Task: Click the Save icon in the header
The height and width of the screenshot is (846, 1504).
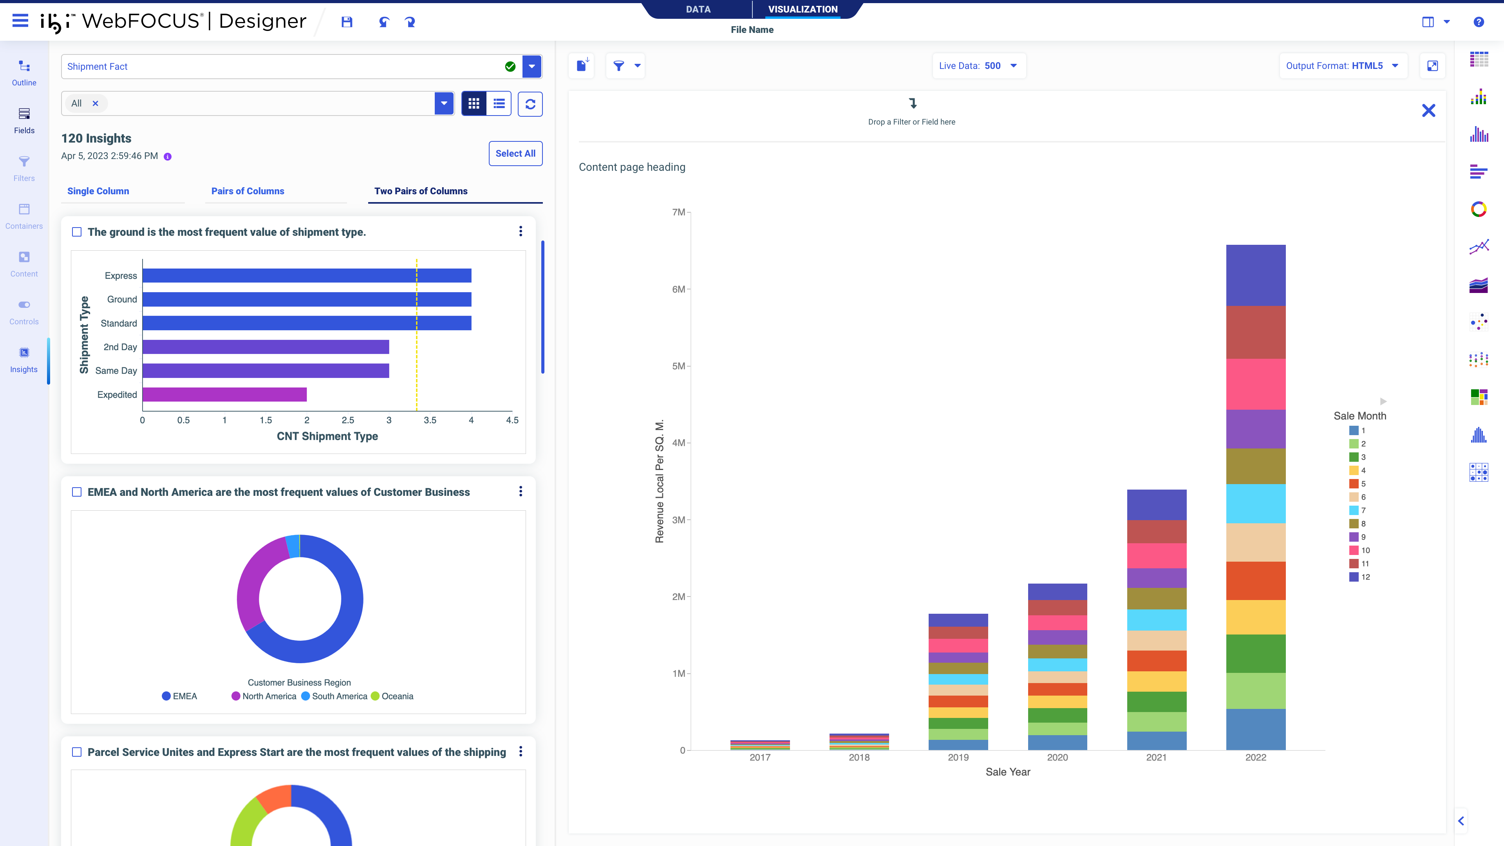Action: (x=347, y=22)
